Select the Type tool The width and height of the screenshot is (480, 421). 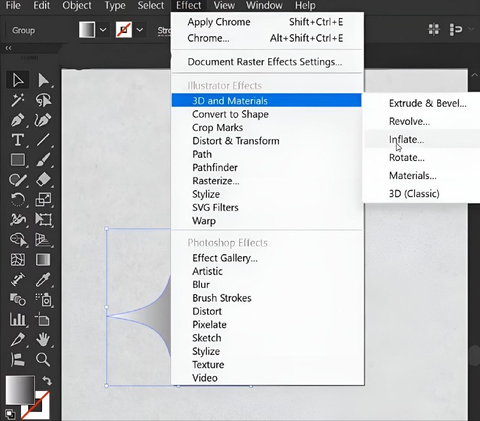pyautogui.click(x=18, y=140)
